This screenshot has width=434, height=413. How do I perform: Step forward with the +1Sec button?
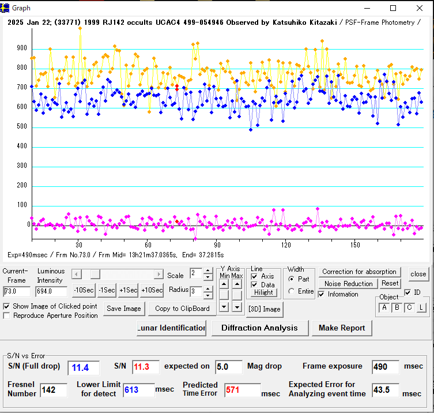[x=129, y=290]
